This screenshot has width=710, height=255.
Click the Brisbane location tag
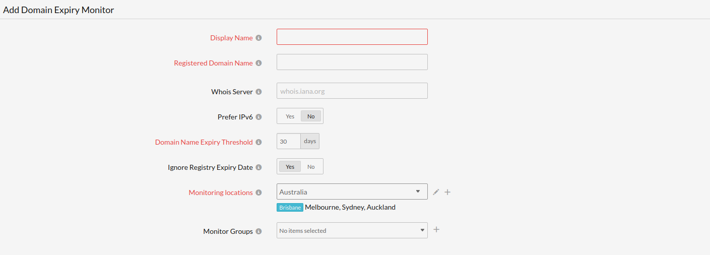pyautogui.click(x=290, y=208)
